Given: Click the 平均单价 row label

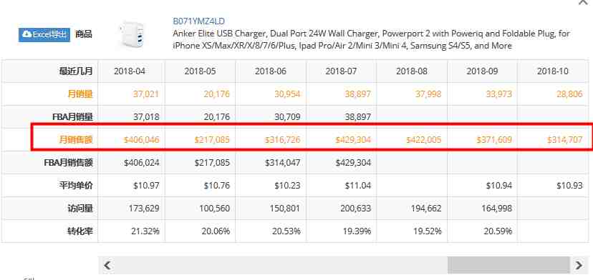Looking at the screenshot, I should pyautogui.click(x=76, y=186).
